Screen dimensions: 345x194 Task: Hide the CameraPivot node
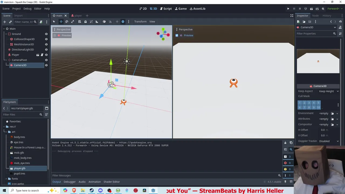pos(46,60)
